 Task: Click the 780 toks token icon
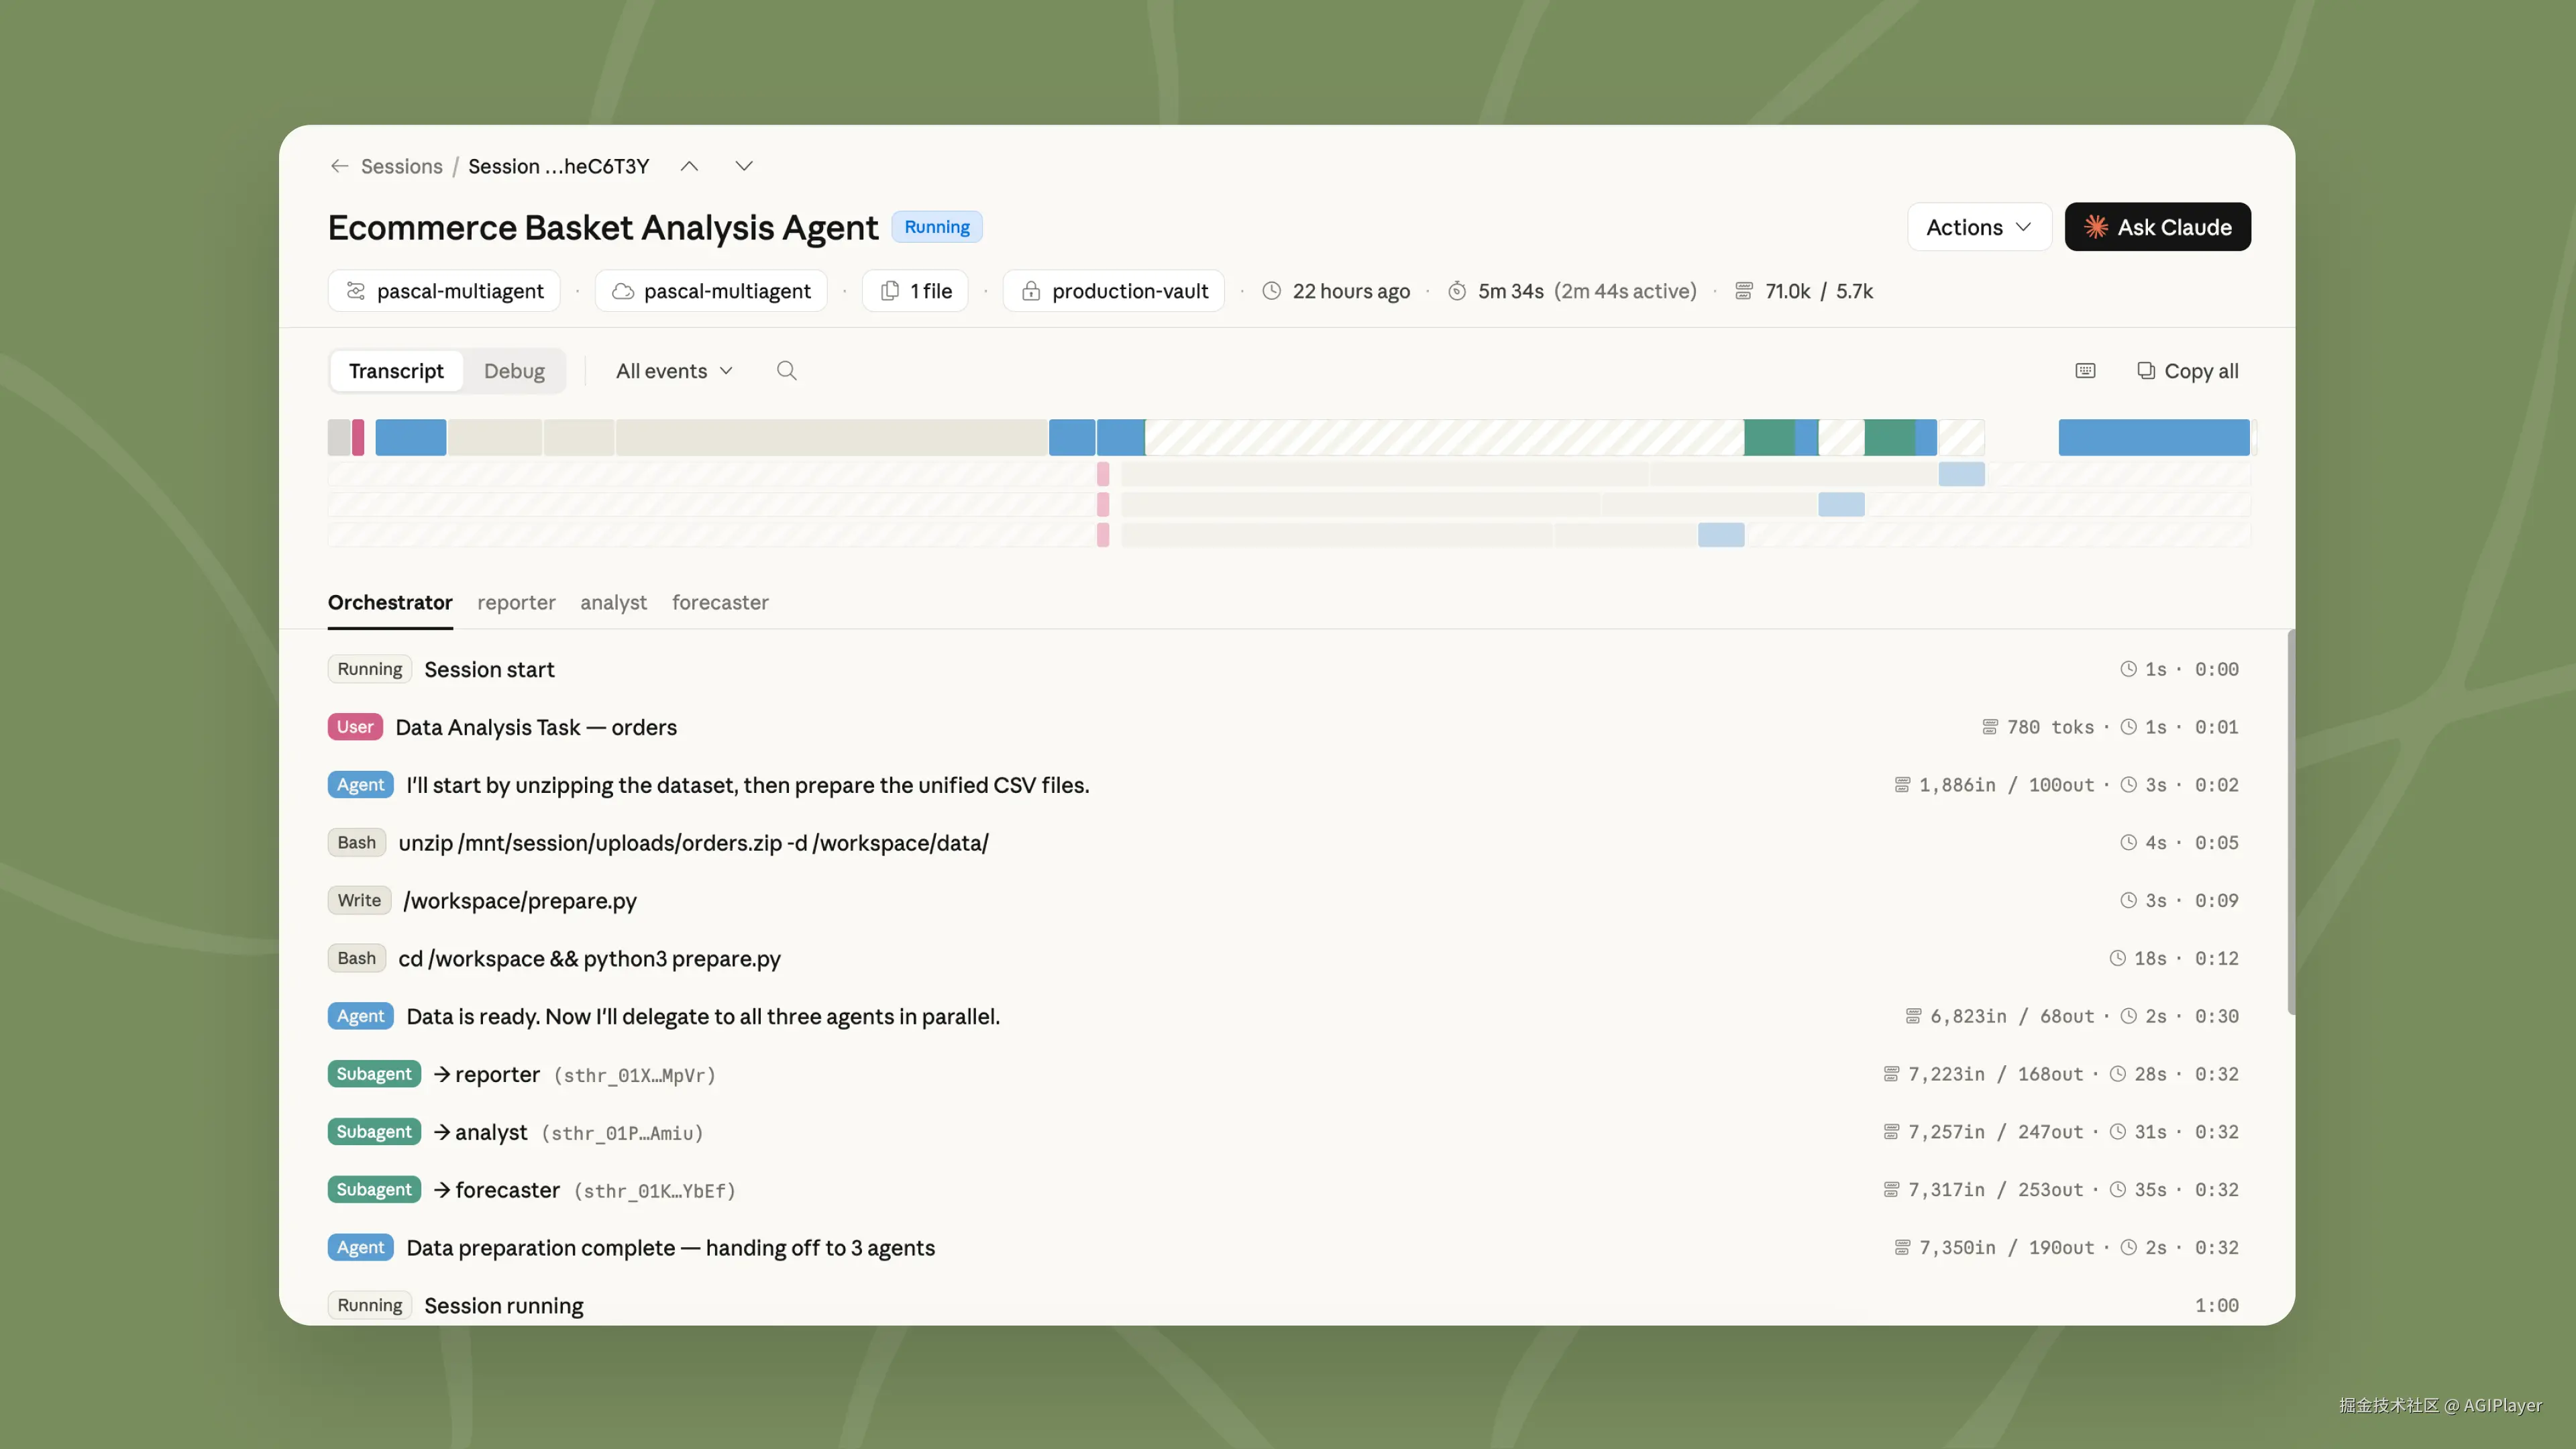pos(1990,728)
